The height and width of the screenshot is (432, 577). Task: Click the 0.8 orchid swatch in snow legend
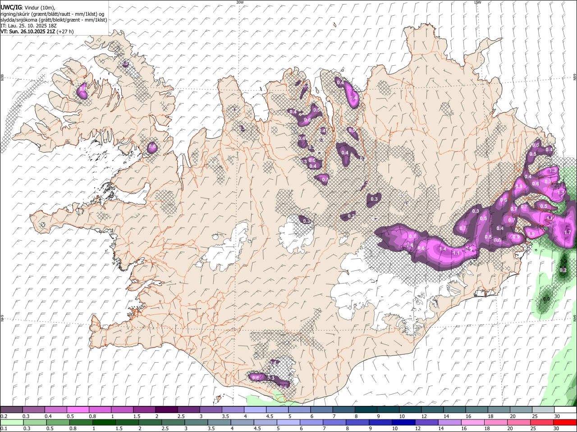(100, 409)
